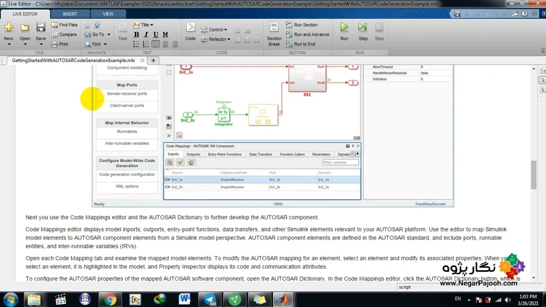Expand the Go To dropdown
Viewport: 546px width, 307px height.
click(98, 35)
